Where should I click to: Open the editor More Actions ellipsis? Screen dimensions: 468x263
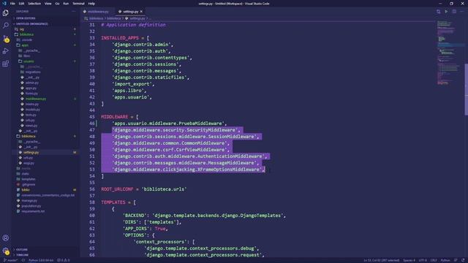[x=462, y=12]
